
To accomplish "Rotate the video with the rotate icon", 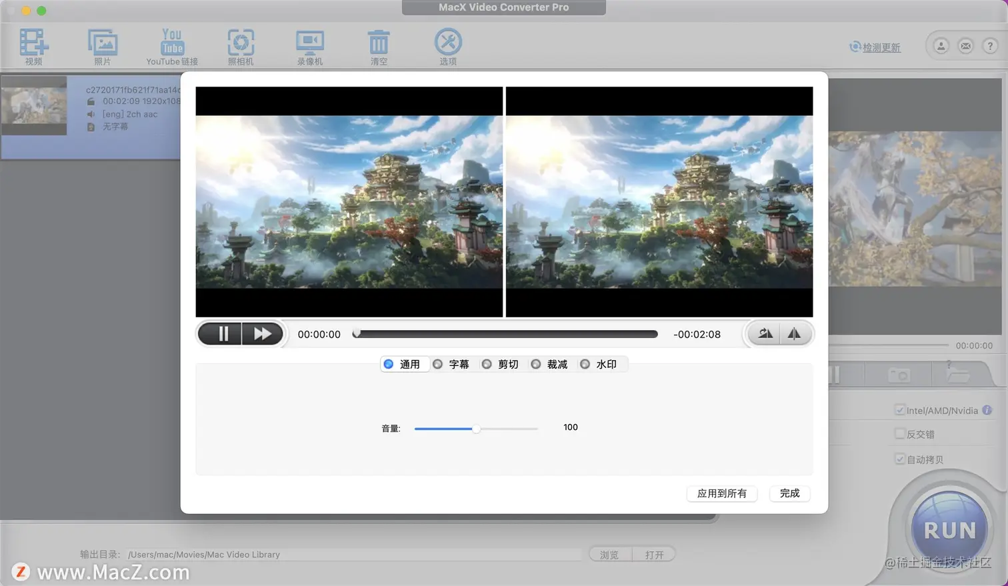I will click(765, 334).
